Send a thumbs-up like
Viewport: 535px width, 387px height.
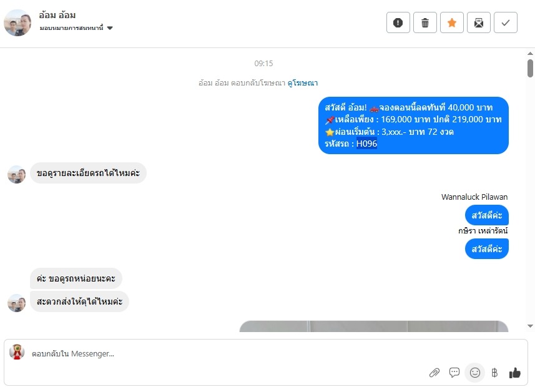coord(515,373)
